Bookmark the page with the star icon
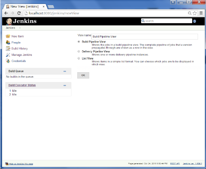The width and height of the screenshot is (206, 169). pos(194,13)
